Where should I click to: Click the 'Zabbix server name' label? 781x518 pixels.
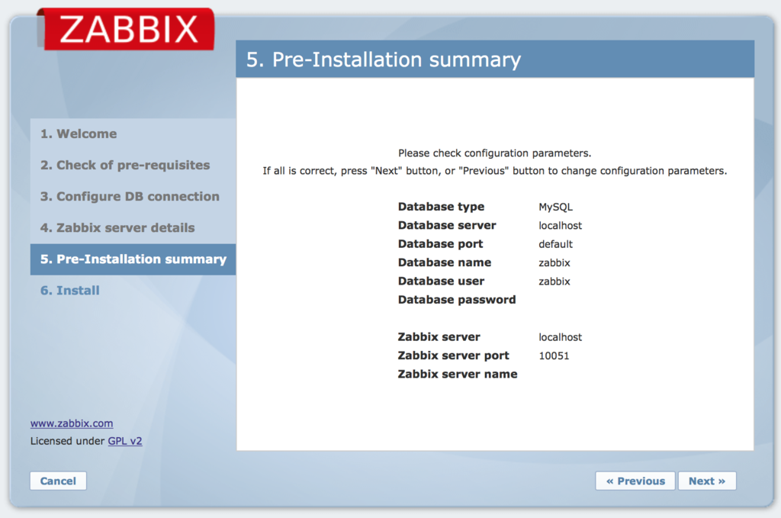click(458, 374)
